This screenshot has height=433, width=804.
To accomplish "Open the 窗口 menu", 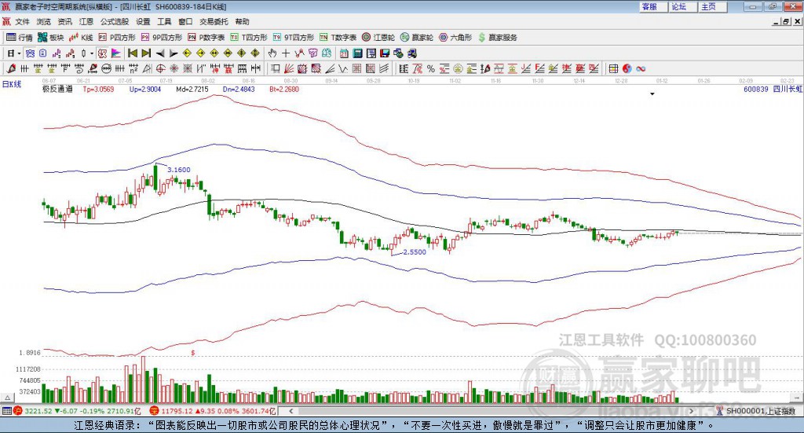I will coord(185,21).
